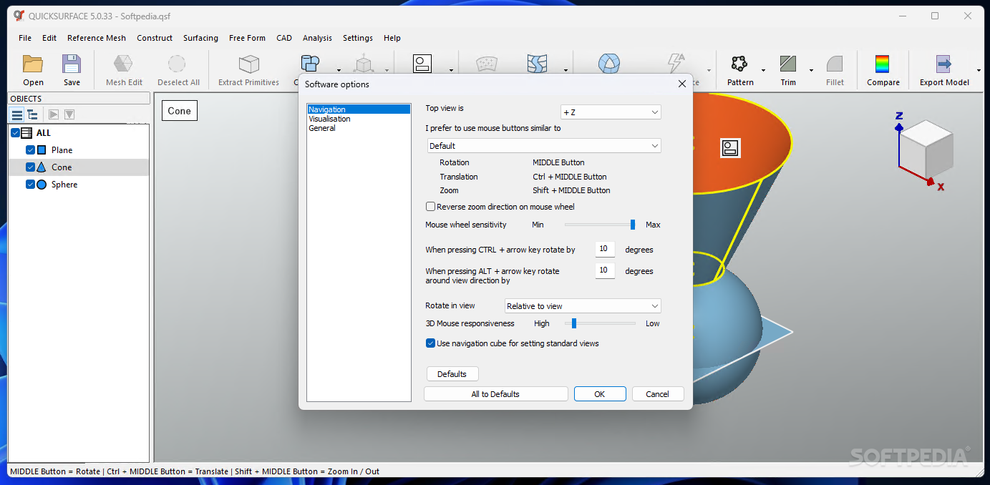The width and height of the screenshot is (990, 485).
Task: Open the File menu
Action: click(x=25, y=38)
